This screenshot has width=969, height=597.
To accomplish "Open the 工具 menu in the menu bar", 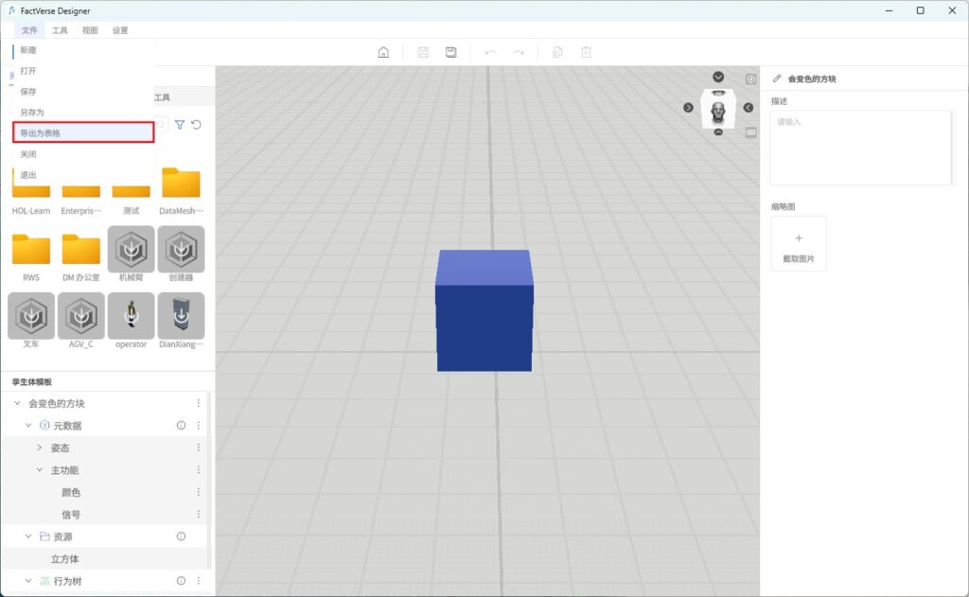I will pos(60,30).
